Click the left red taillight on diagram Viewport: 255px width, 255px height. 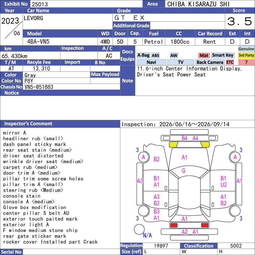pos(174,225)
